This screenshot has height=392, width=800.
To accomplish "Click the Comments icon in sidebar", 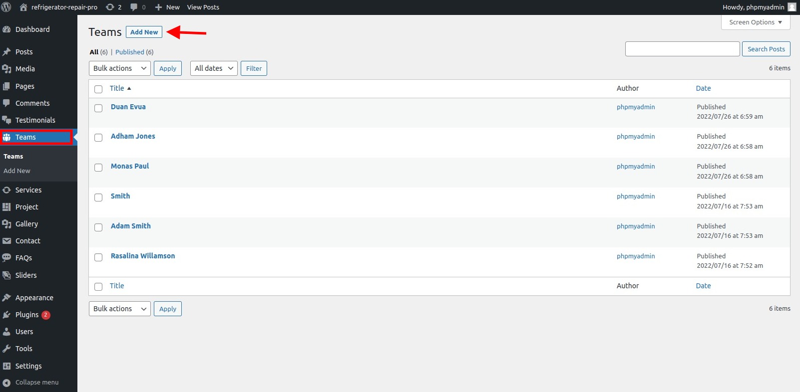I will (6, 103).
